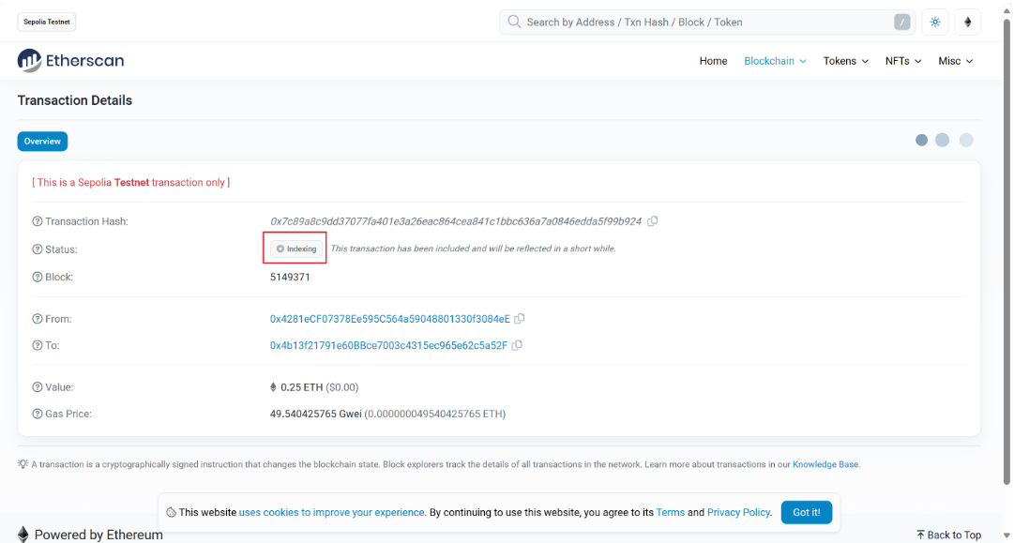Copy the To address
The height and width of the screenshot is (543, 1014).
(517, 345)
